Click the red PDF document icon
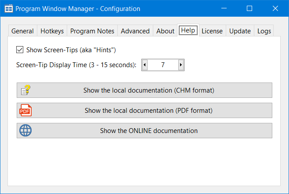Viewport: 289px width, 194px height. tap(25, 111)
